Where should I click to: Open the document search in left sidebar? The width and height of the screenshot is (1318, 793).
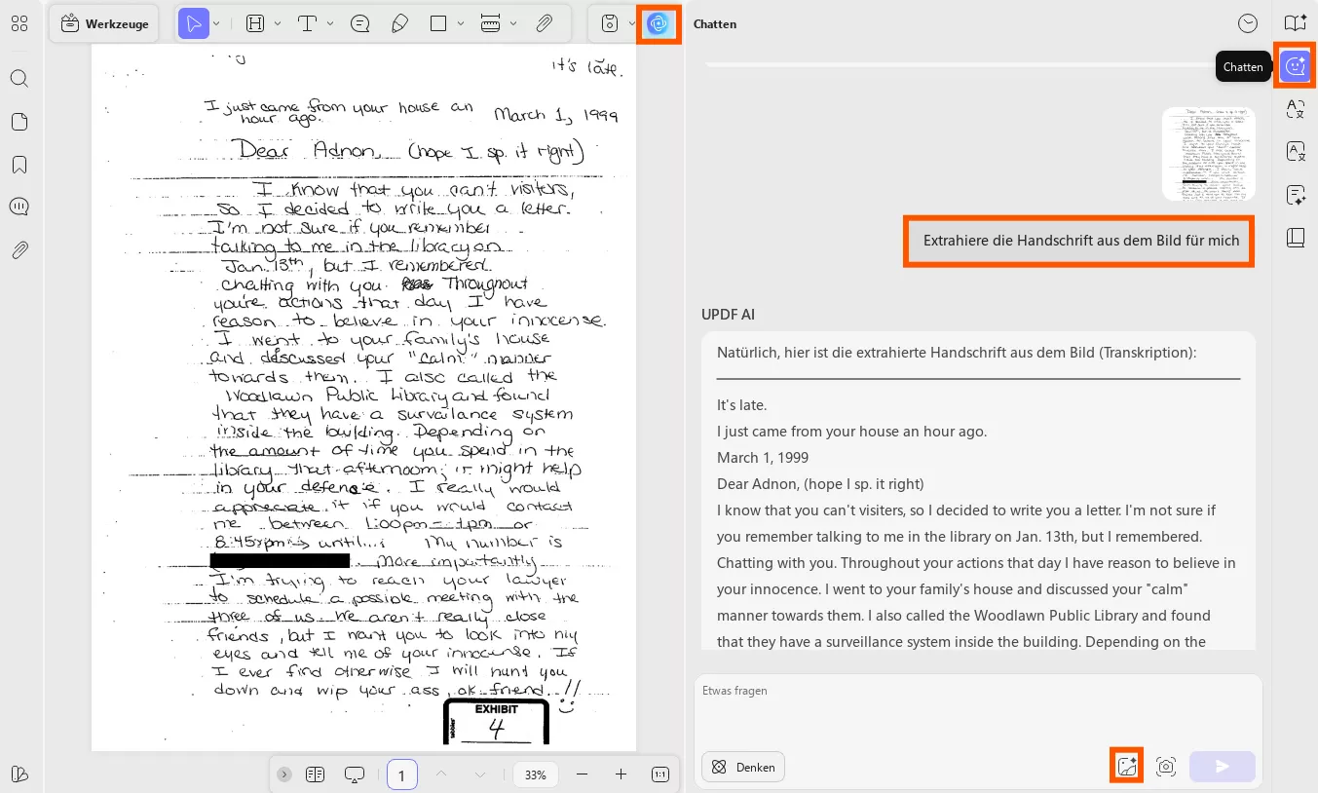[x=19, y=78]
